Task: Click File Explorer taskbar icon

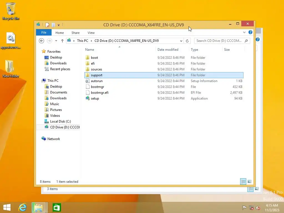Action: tap(39, 207)
